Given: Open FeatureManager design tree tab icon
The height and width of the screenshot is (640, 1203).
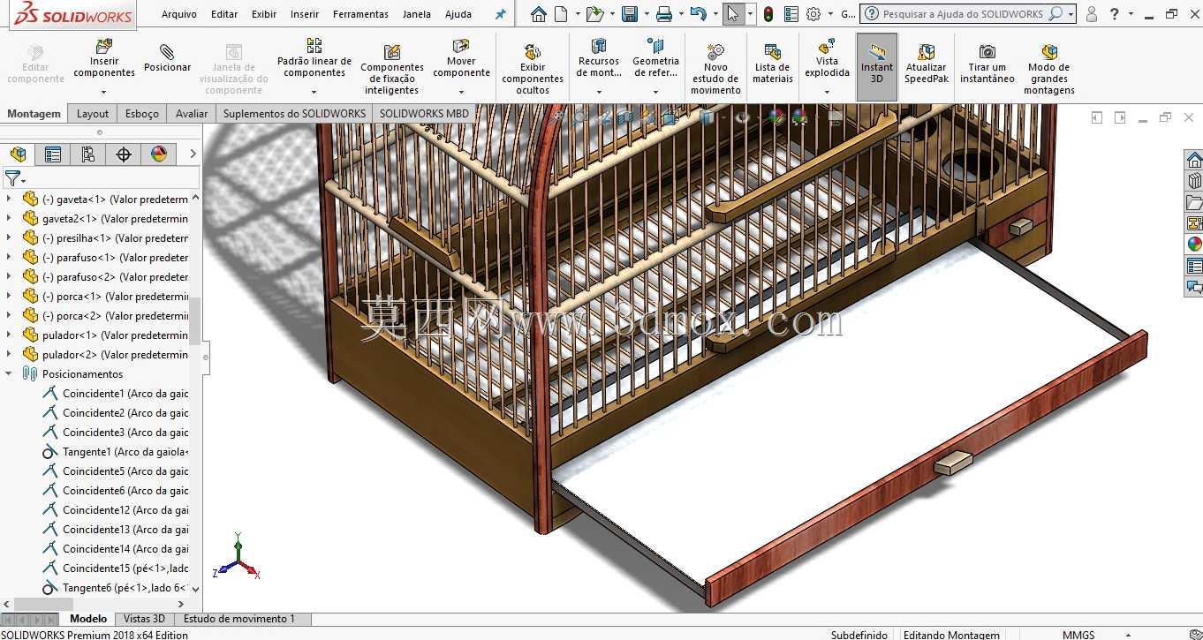Looking at the screenshot, I should click(18, 154).
